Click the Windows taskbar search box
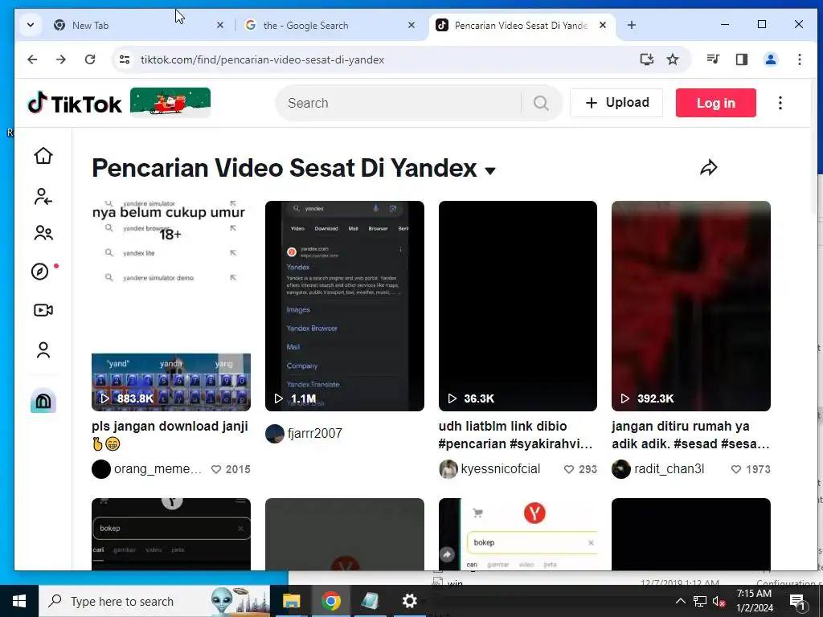 (154, 601)
